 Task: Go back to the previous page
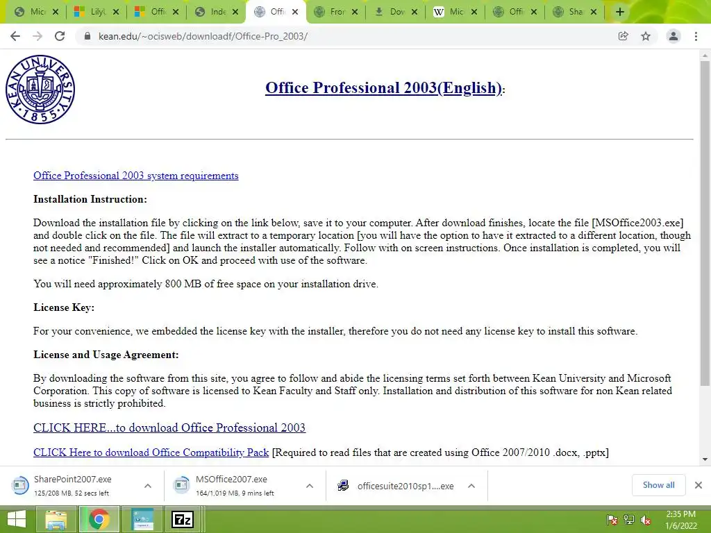pos(15,36)
